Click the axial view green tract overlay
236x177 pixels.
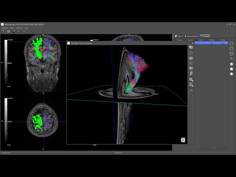(38, 123)
